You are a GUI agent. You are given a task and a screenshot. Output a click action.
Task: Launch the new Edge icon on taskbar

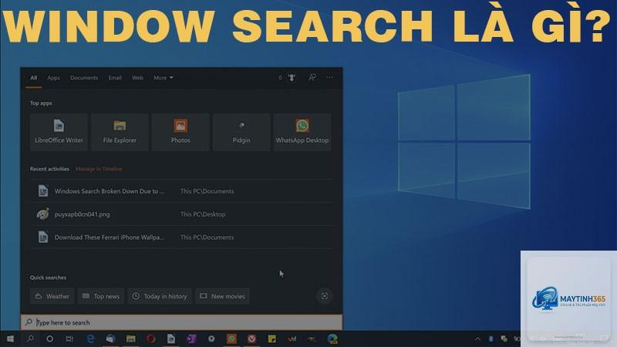pyautogui.click(x=332, y=339)
